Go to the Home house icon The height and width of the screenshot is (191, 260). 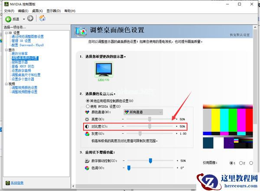42,18
